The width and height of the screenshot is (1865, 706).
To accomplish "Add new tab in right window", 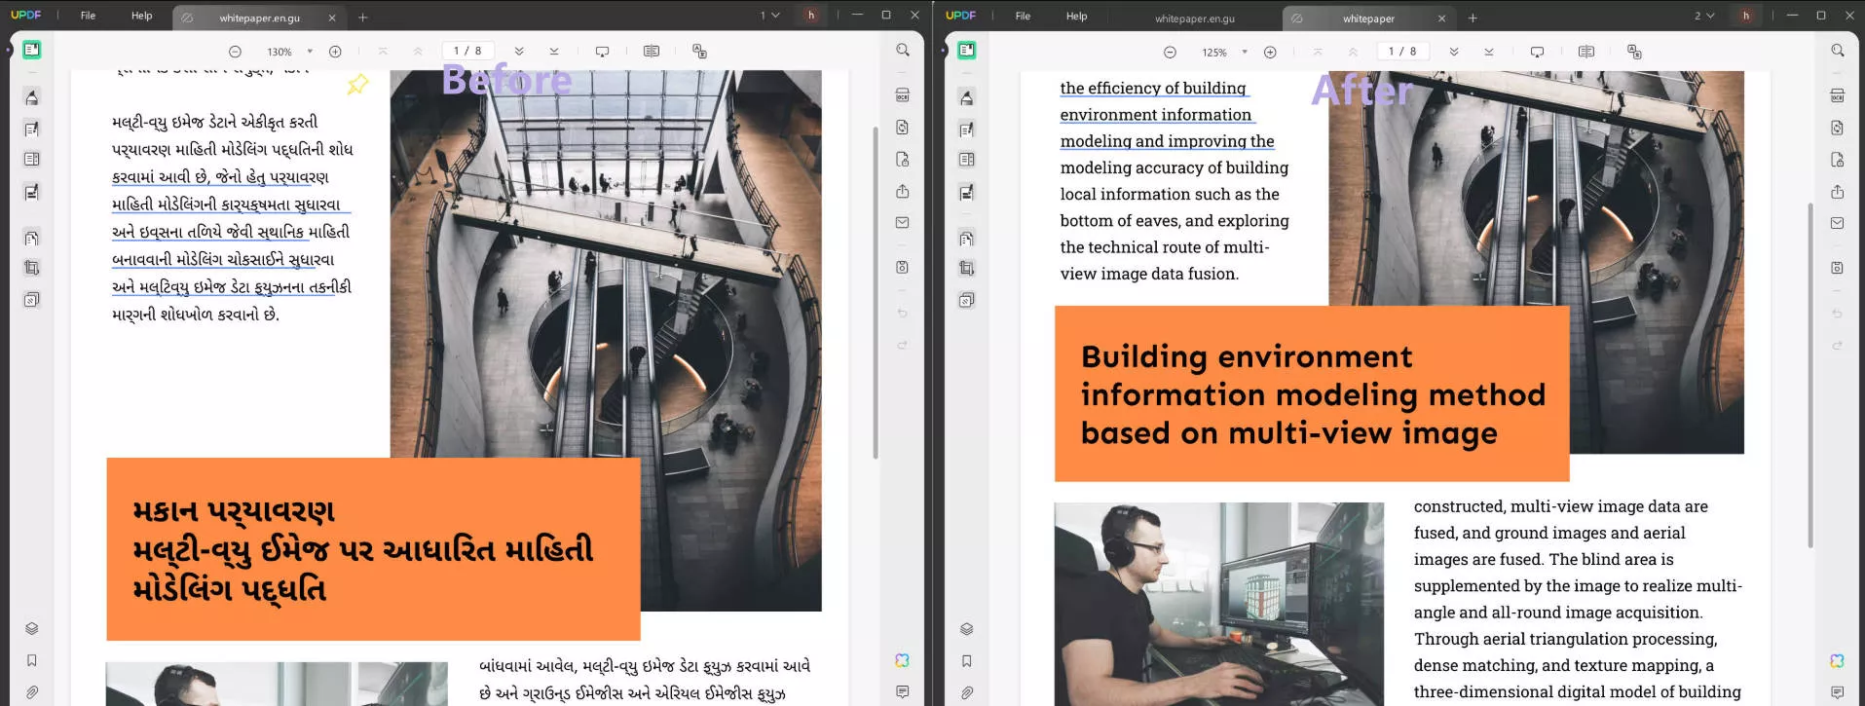I will (1473, 18).
